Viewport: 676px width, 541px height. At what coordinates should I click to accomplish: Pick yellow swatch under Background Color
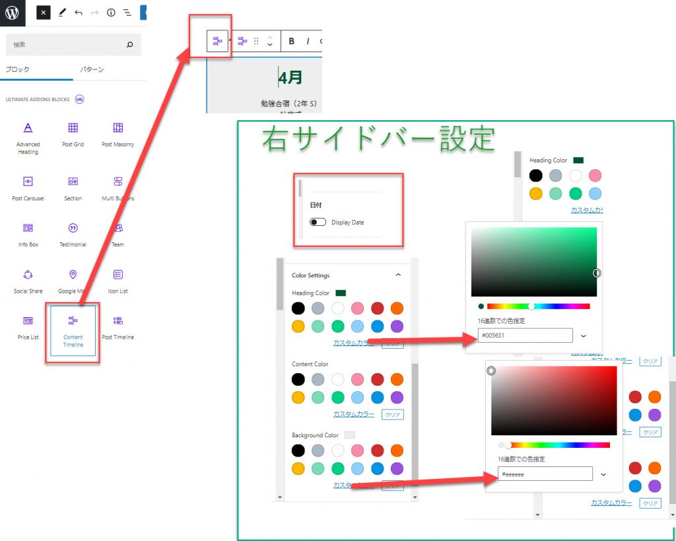pos(298,468)
